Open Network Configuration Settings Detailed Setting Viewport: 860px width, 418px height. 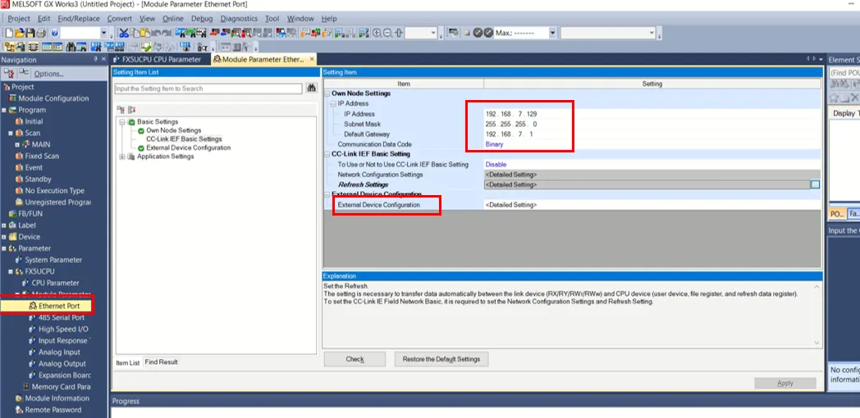pos(652,175)
